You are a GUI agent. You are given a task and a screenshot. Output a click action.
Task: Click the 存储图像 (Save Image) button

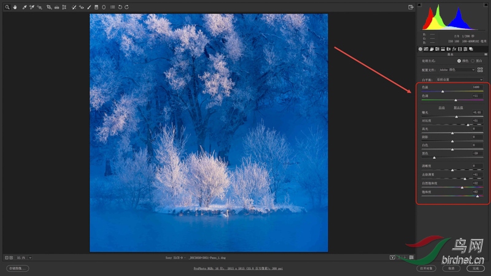(18, 268)
